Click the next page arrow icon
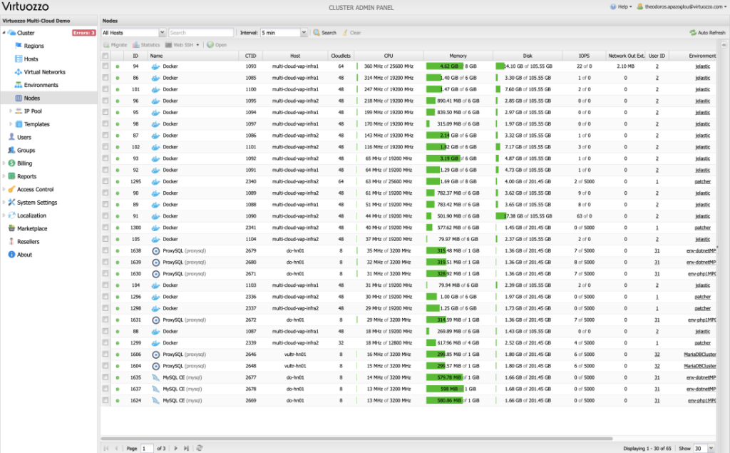The width and height of the screenshot is (730, 453). [177, 448]
